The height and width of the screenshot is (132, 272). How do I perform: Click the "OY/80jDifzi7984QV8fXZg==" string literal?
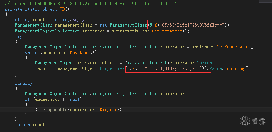coord(192,25)
